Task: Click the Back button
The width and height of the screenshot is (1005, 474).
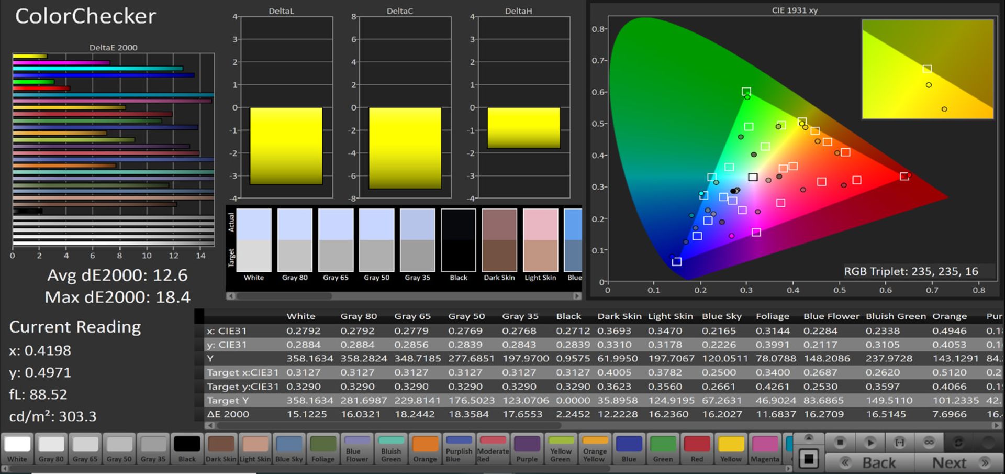Action: 870,463
